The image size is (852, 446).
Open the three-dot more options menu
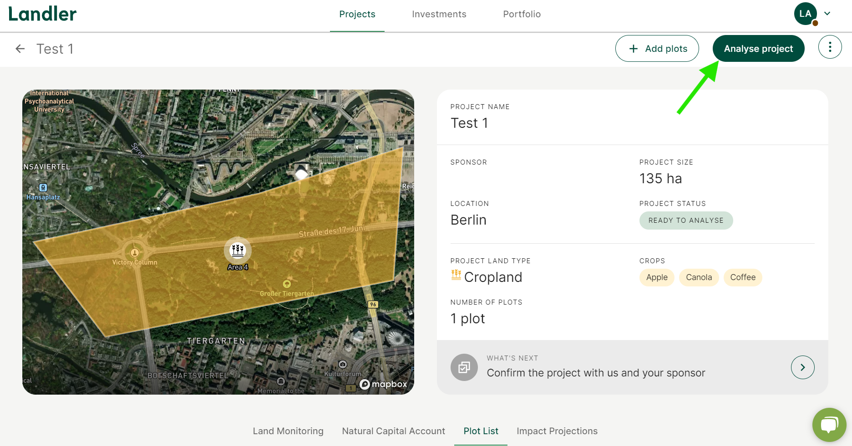point(830,47)
